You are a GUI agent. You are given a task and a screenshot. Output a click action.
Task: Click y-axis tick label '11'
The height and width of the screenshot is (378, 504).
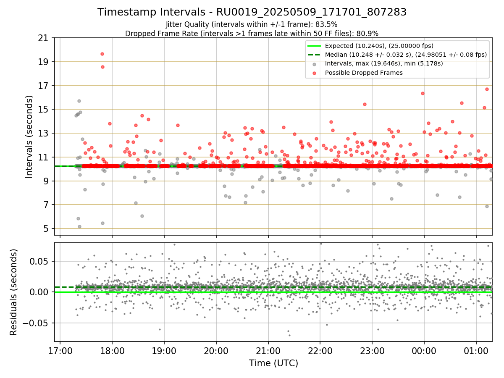44,157
